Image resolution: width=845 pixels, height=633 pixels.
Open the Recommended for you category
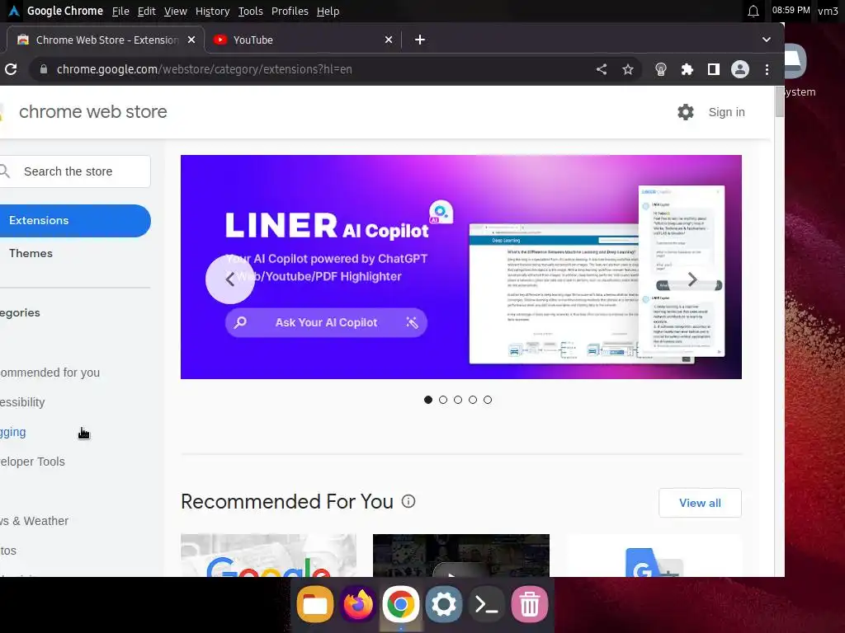50,373
